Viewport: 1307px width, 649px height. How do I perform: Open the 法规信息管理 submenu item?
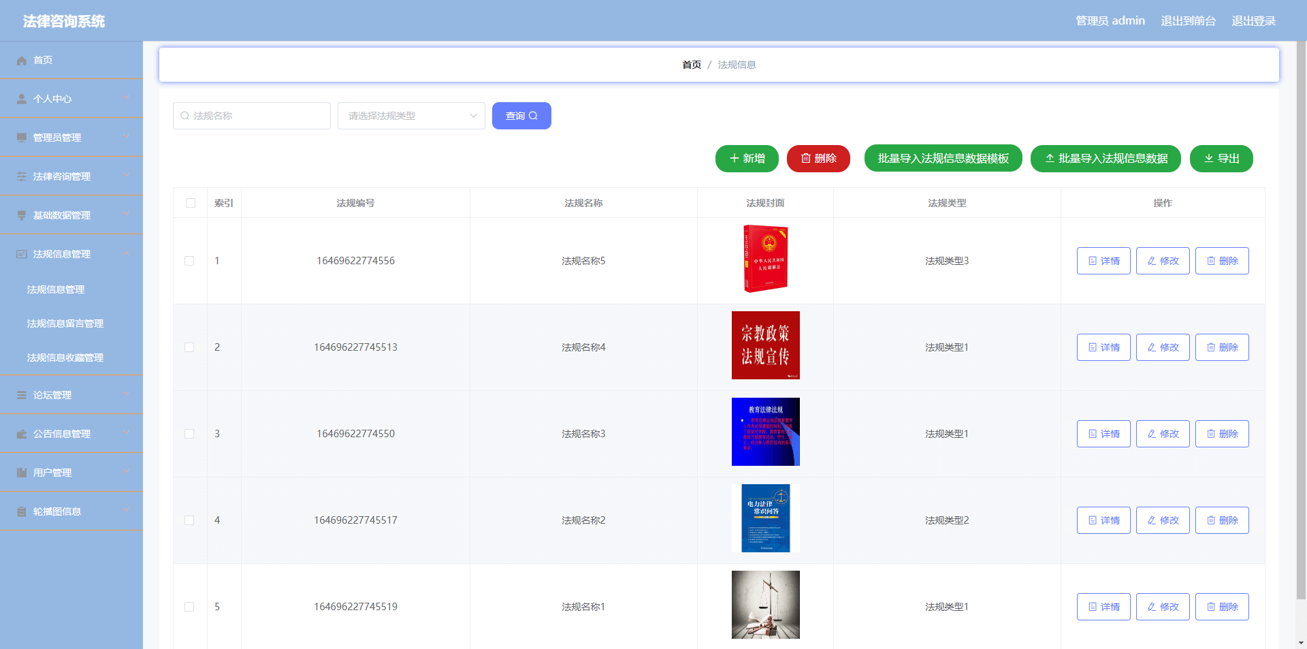pos(71,289)
